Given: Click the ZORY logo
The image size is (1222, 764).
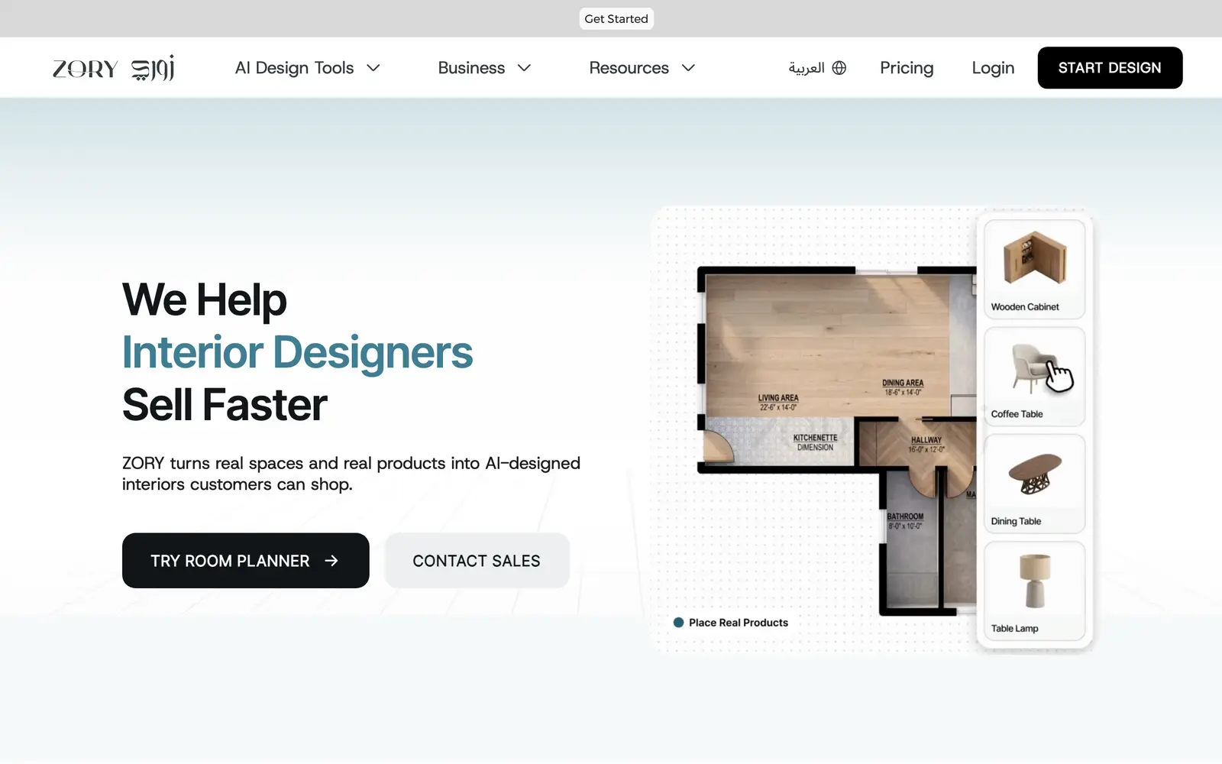Looking at the screenshot, I should pos(85,69).
